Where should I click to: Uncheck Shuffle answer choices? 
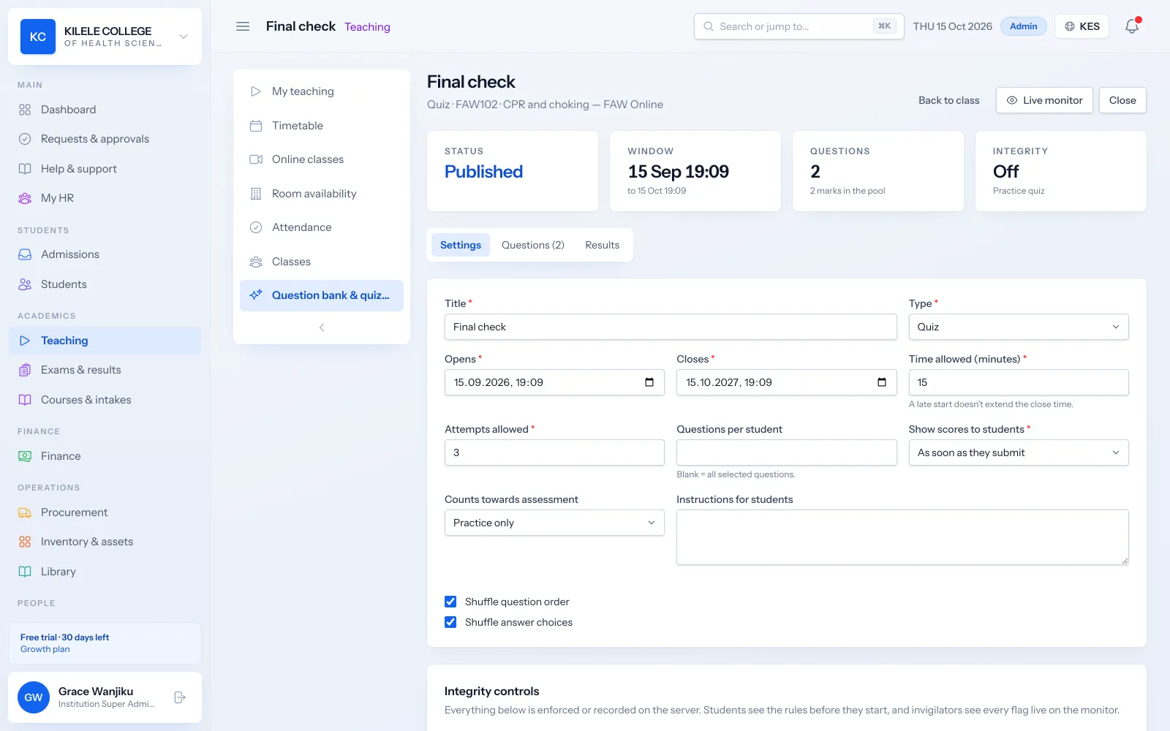450,622
